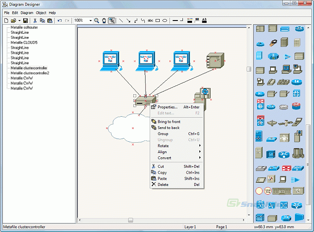This screenshot has height=232, width=314.
Task: Open the 100% zoom level dropdown
Action: point(91,21)
